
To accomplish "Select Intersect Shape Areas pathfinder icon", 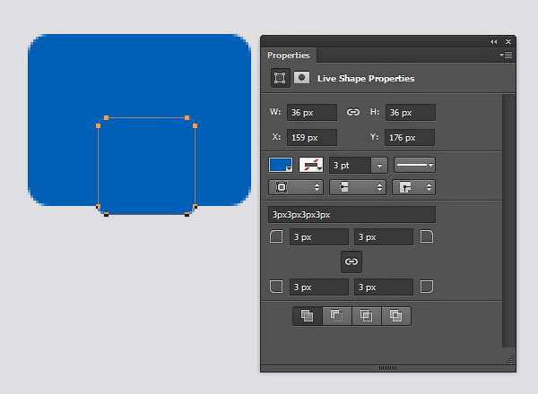I will coord(366,315).
